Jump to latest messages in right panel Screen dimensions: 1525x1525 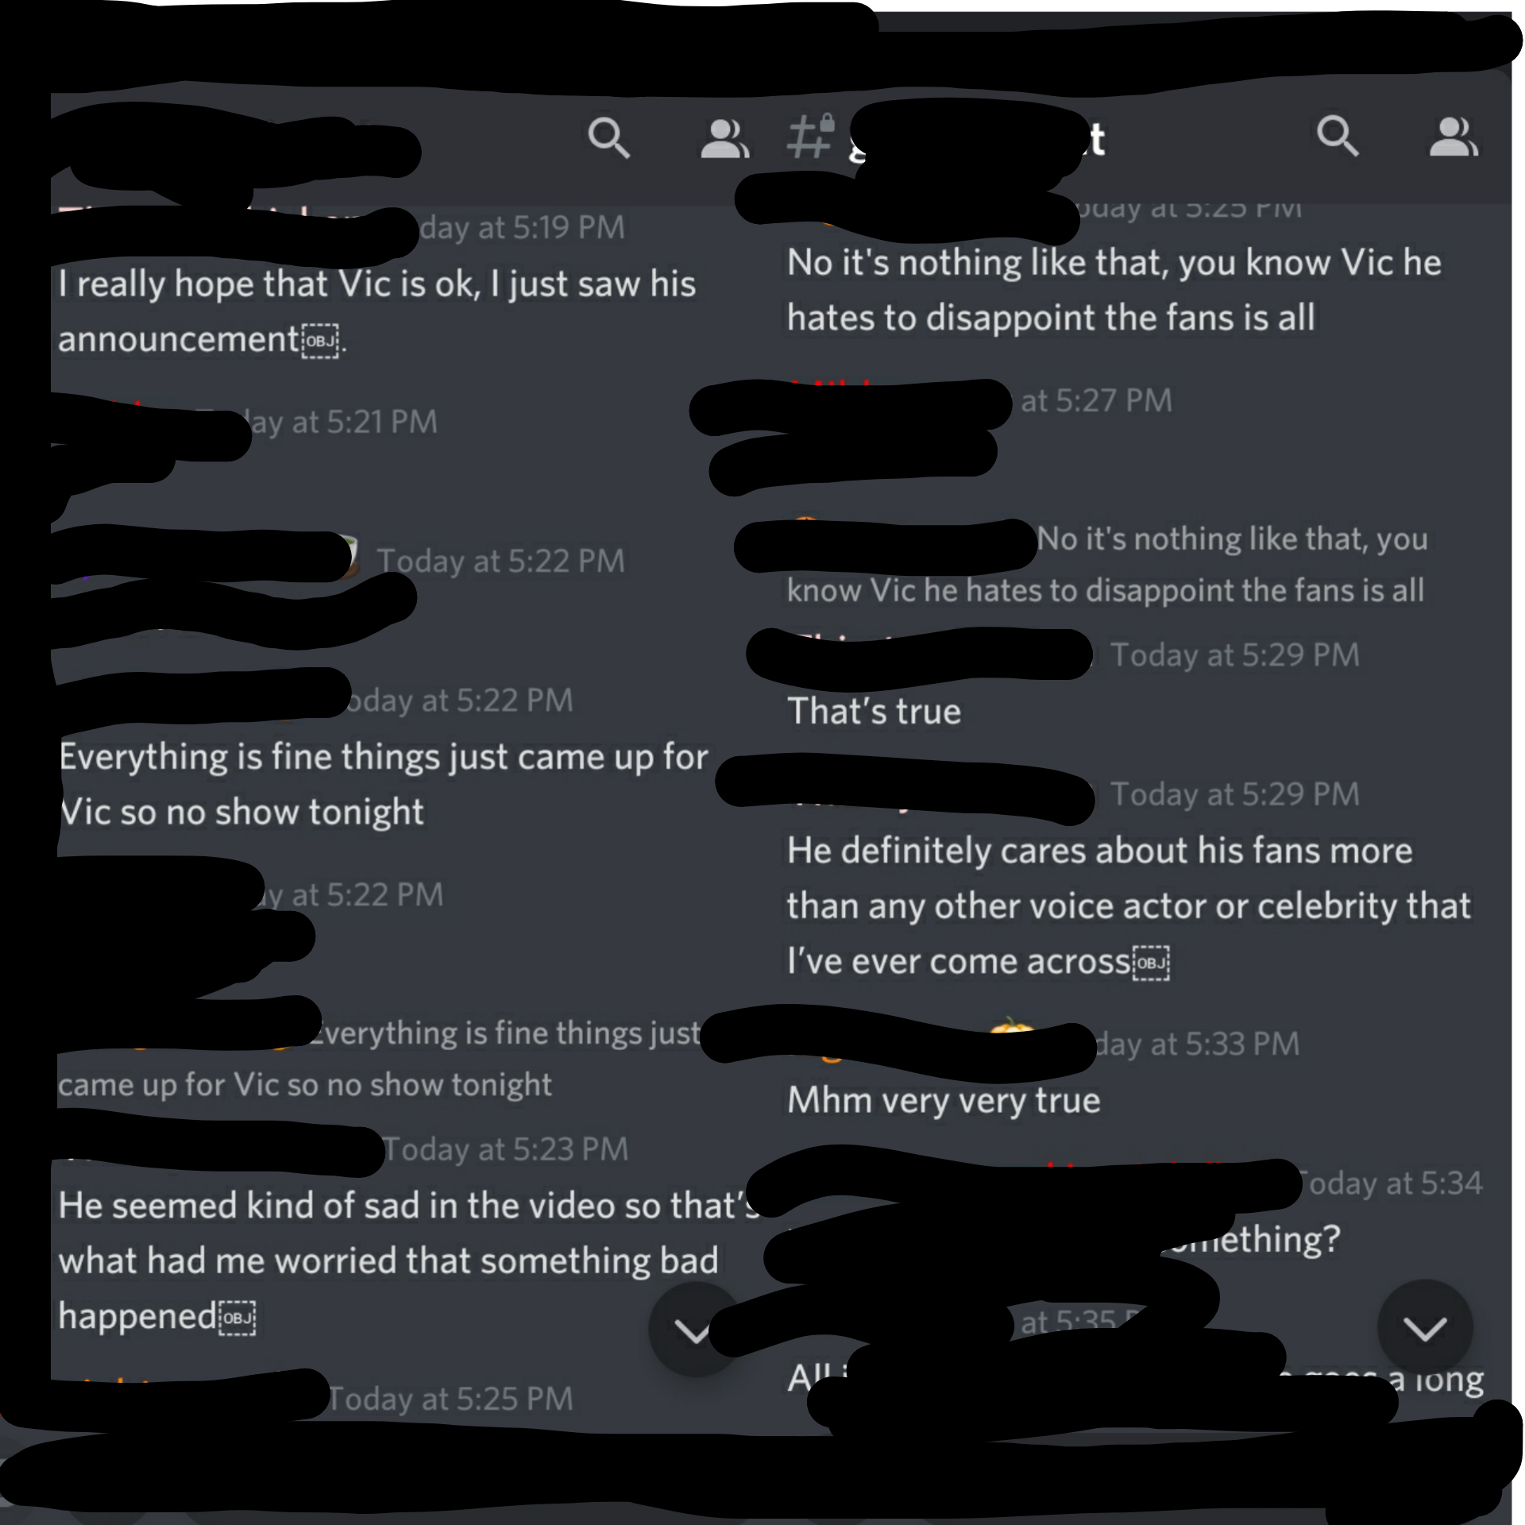click(x=1425, y=1328)
